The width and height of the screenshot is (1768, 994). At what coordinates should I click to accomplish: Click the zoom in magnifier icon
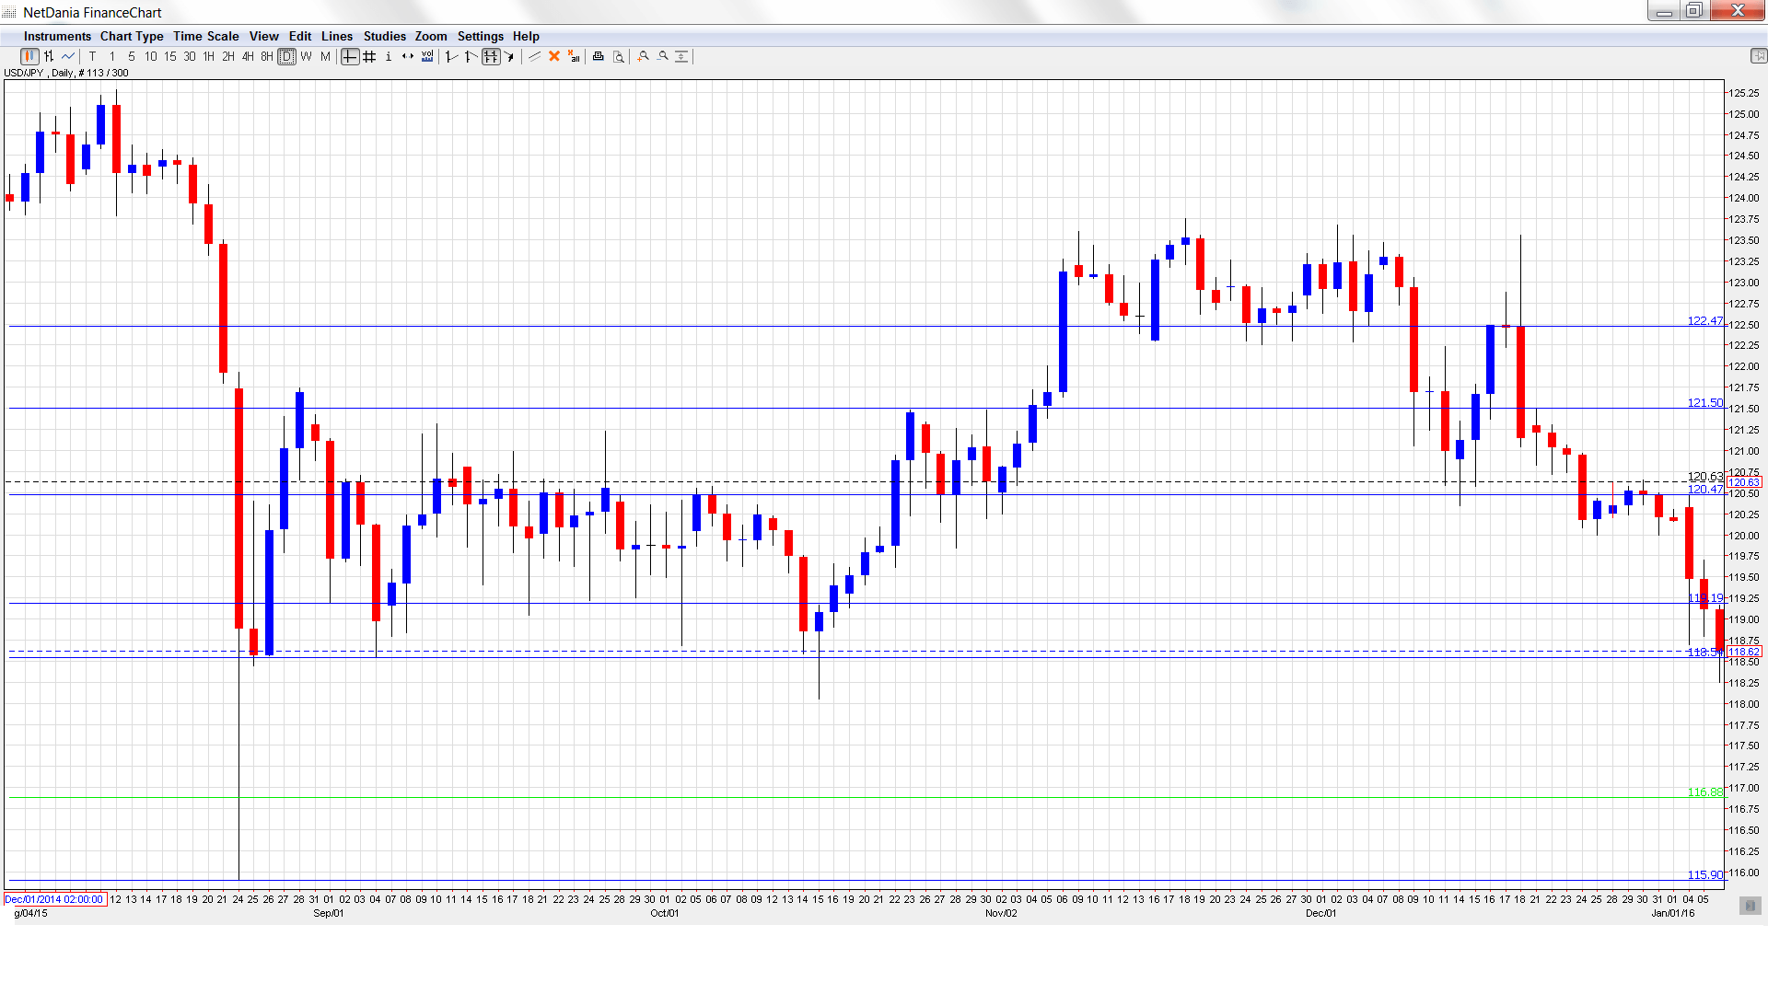[x=644, y=57]
